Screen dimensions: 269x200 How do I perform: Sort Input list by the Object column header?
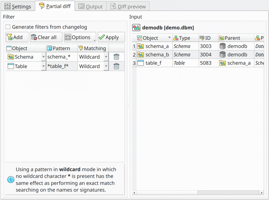pyautogui.click(x=154, y=38)
